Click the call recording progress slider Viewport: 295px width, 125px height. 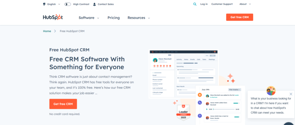[224, 109]
